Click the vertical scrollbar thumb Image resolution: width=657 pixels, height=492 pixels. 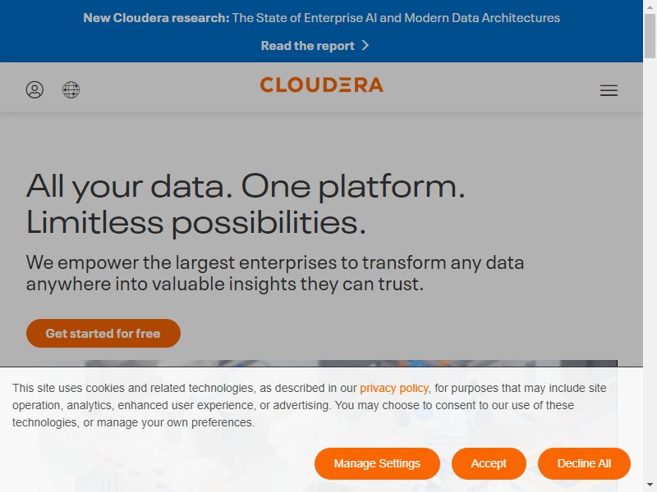(650, 36)
